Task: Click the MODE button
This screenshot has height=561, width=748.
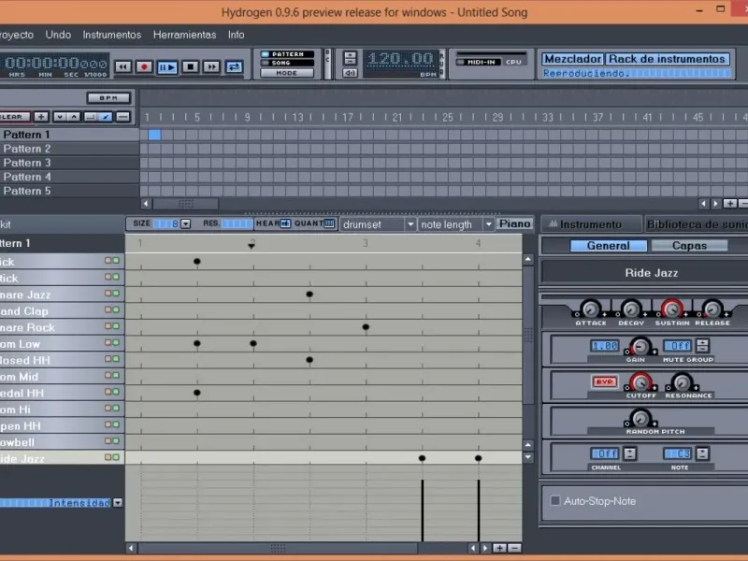Action: pos(287,73)
